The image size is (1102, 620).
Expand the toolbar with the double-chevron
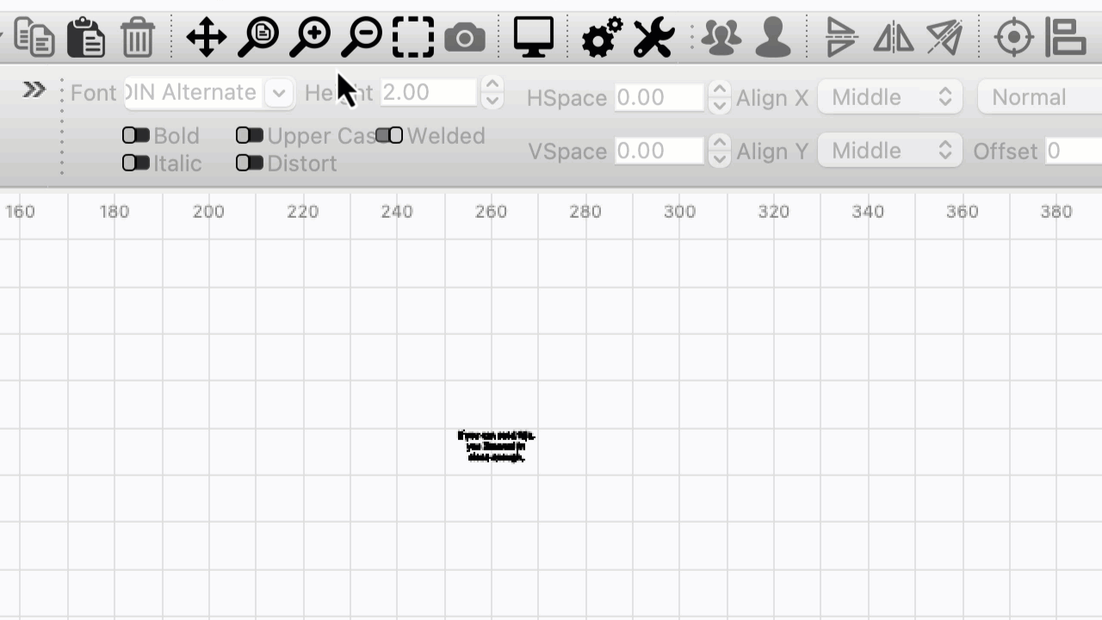[x=34, y=89]
